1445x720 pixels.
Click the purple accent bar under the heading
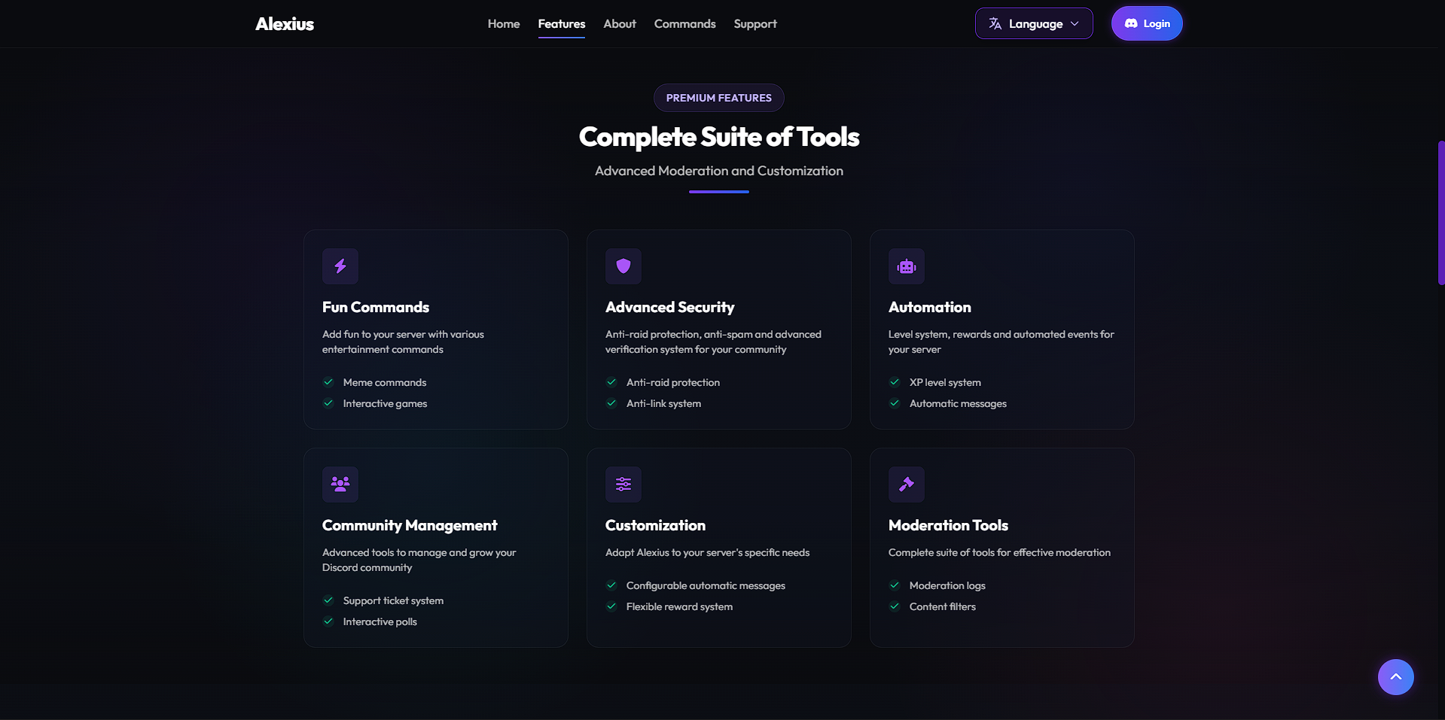coord(718,193)
